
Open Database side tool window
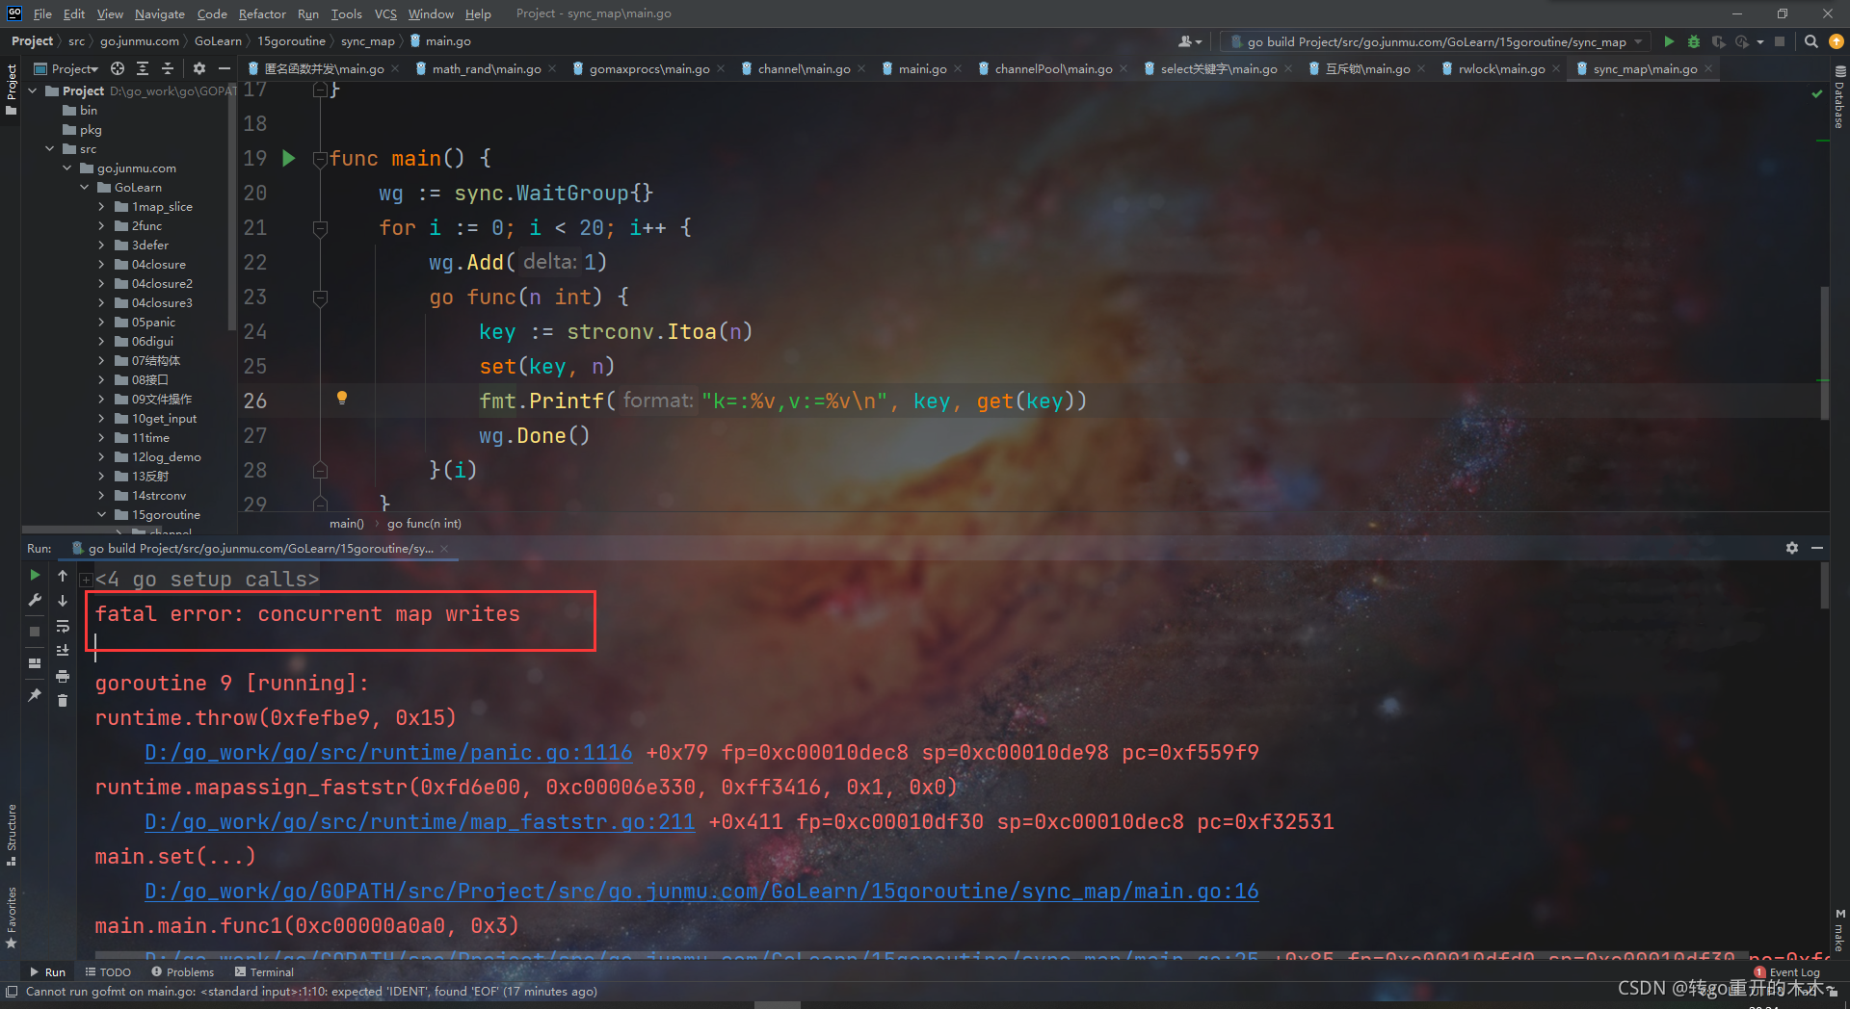[1839, 98]
